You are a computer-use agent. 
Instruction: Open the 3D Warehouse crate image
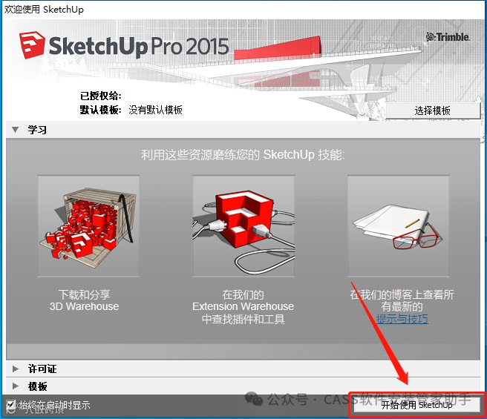pyautogui.click(x=88, y=226)
